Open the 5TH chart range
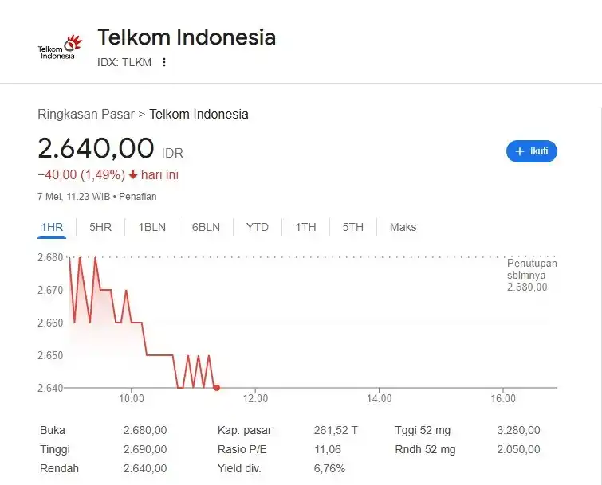This screenshot has width=602, height=485. click(x=353, y=227)
